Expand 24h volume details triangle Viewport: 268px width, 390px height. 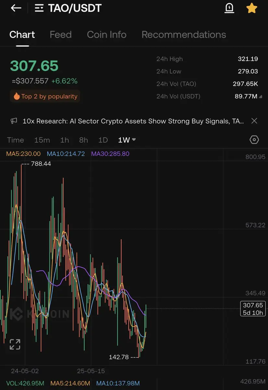click(x=261, y=97)
